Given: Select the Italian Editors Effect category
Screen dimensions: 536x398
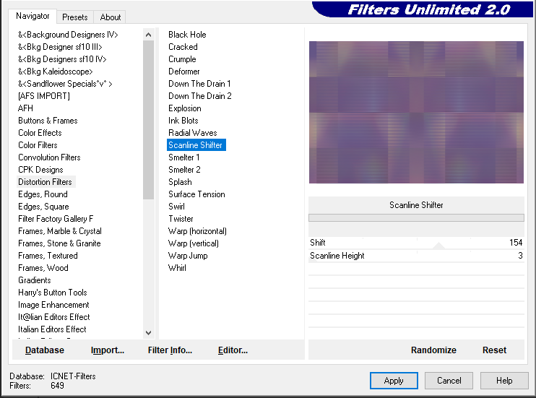Looking at the screenshot, I should pyautogui.click(x=52, y=329).
